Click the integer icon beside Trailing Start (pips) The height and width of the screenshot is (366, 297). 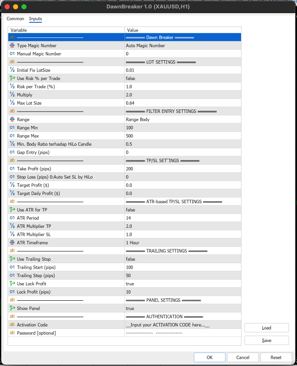12,267
